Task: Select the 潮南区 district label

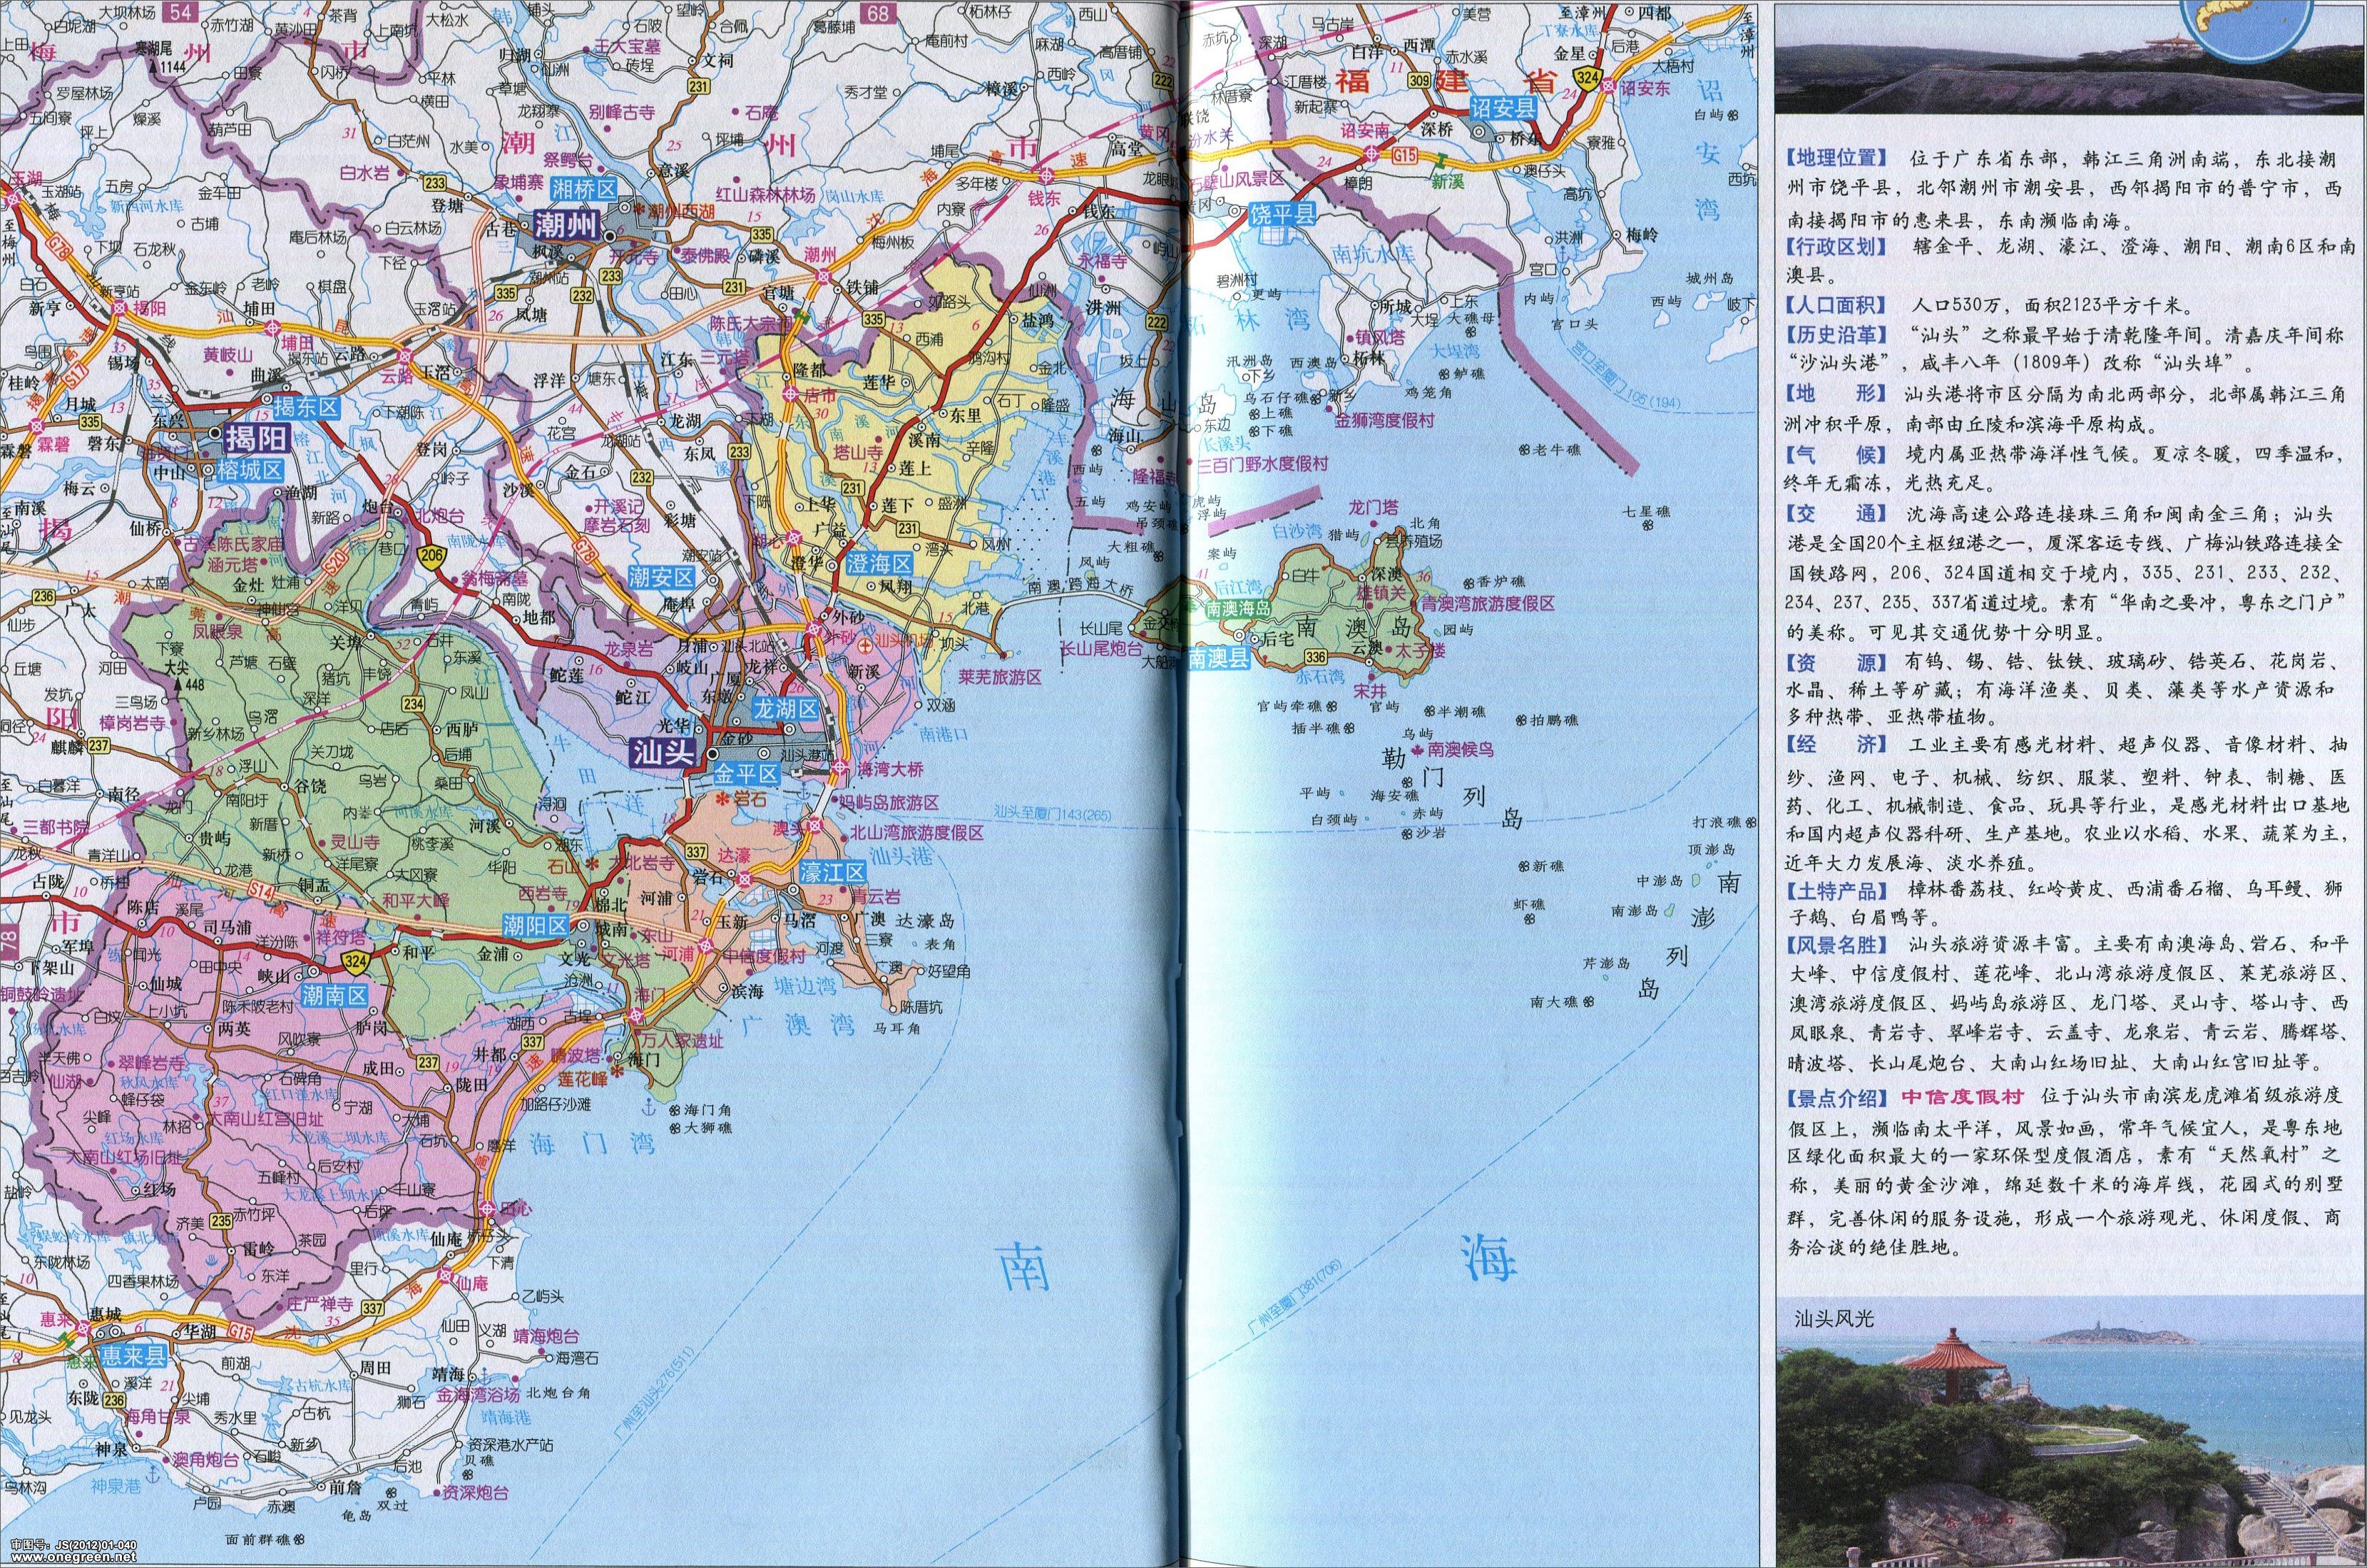Action: coord(335,995)
